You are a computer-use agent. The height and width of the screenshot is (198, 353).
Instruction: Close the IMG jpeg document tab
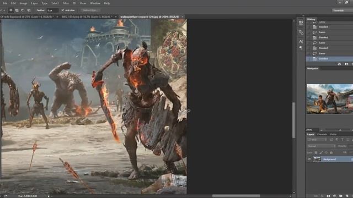[x=116, y=16]
